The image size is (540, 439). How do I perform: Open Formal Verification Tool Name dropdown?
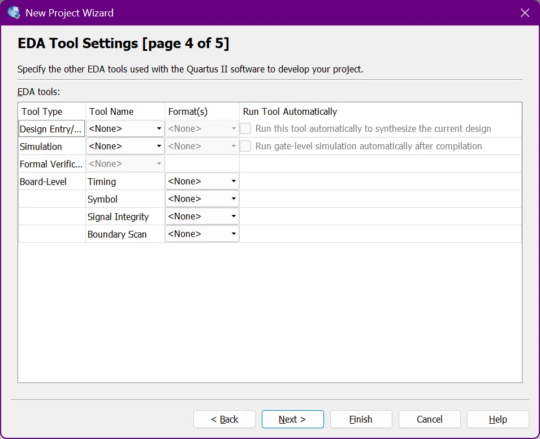click(125, 163)
